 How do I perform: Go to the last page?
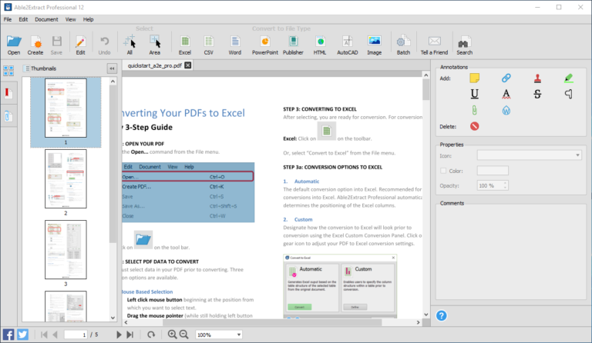tap(129, 335)
